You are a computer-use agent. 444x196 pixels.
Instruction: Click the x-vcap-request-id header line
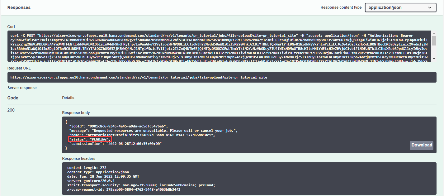pos(124,189)
